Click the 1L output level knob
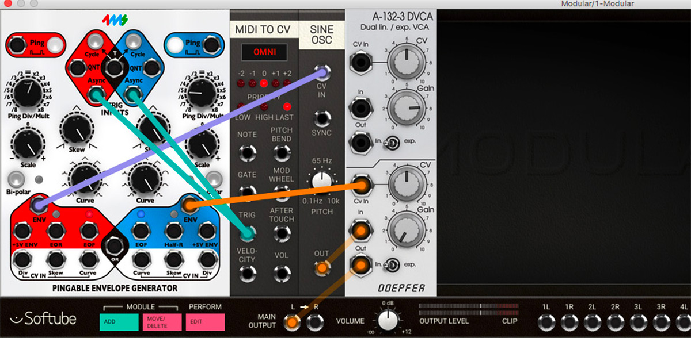This screenshot has width=691, height=338. click(x=547, y=322)
